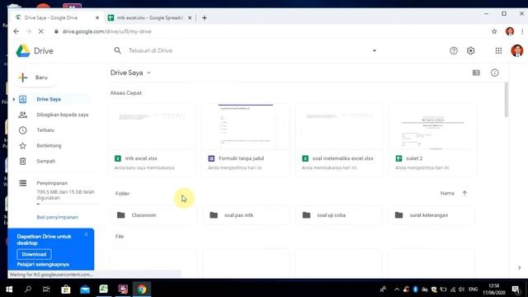Open the Chrome three-dot menu
Viewport: 528px width, 297px height.
click(522, 31)
